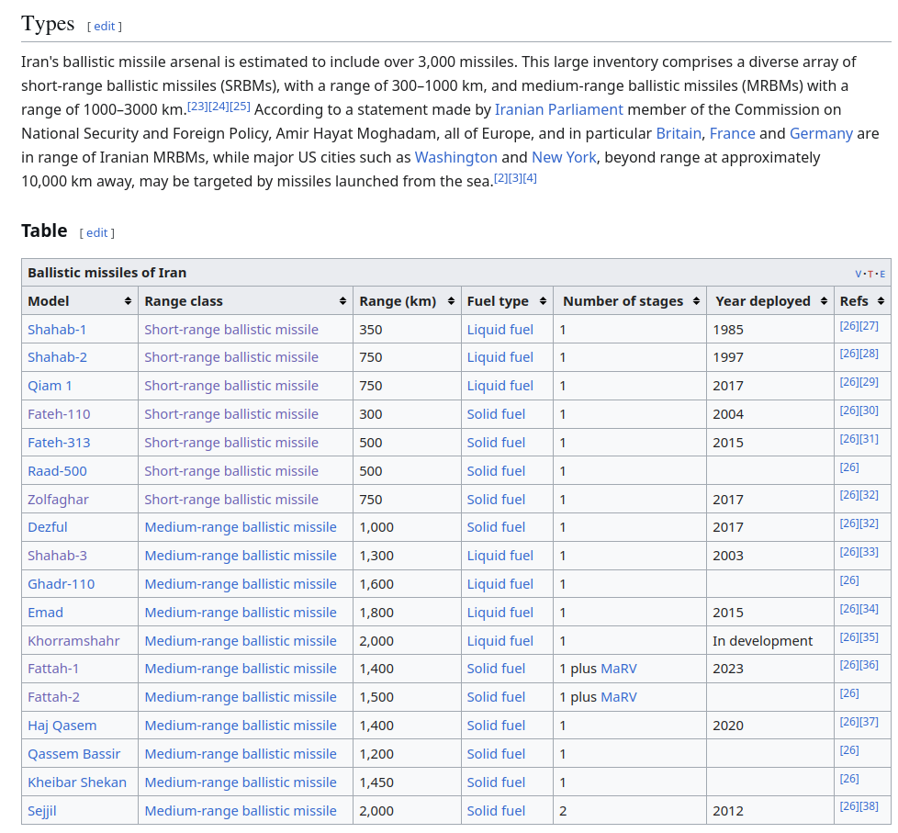This screenshot has width=898, height=833.
Task: Open the Iranian Parliament article
Action: pos(558,109)
